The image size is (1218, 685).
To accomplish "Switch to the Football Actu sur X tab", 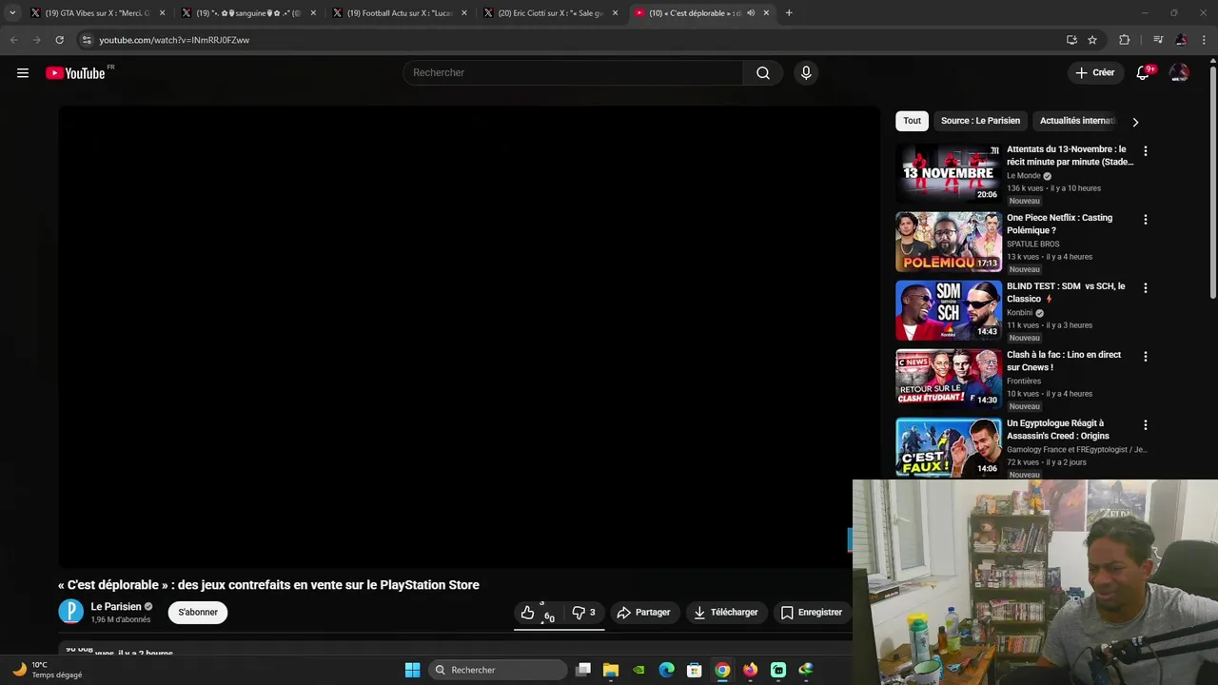I will pos(398,13).
